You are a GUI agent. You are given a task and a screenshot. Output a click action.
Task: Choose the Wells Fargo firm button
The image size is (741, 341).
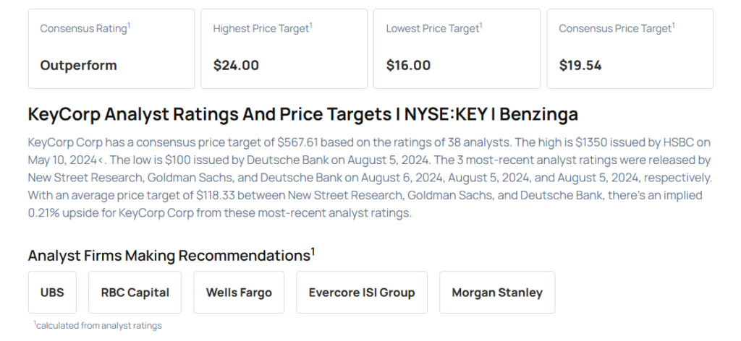(x=239, y=293)
